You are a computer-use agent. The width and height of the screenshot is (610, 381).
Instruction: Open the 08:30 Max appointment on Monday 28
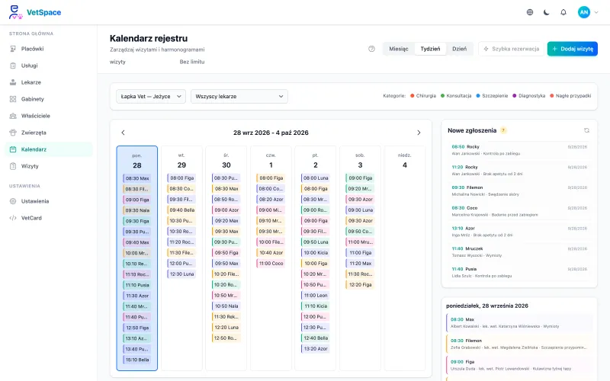(x=137, y=178)
